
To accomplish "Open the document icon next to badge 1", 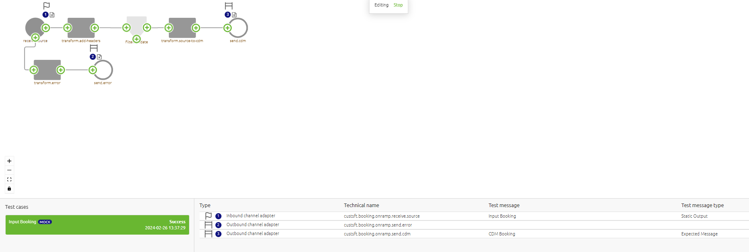I will click(x=52, y=15).
